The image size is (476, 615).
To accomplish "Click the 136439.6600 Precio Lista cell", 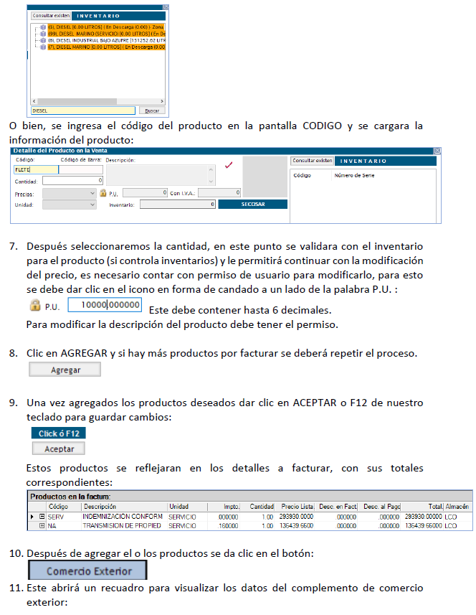I will pyautogui.click(x=296, y=525).
